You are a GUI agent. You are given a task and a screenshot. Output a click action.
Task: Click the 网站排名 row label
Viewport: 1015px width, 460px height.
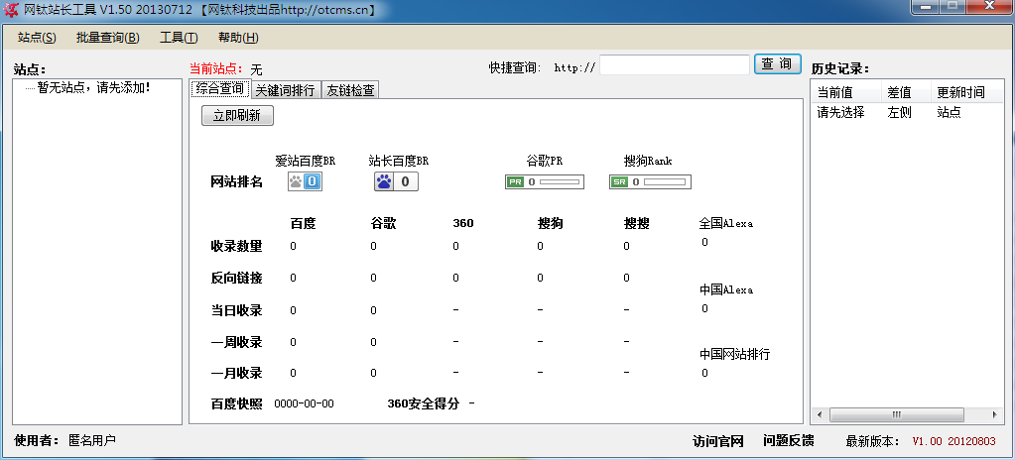[236, 181]
